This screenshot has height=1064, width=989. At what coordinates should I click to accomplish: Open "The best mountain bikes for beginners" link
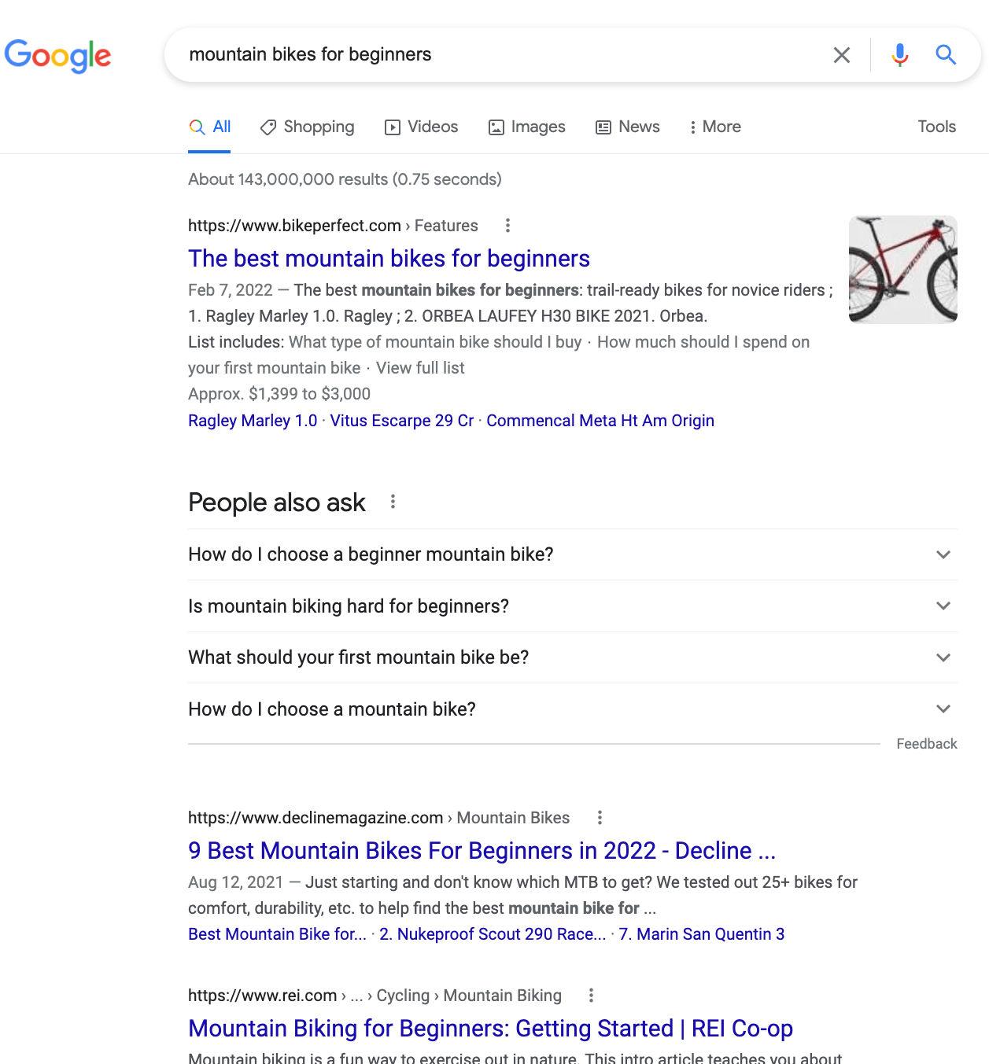pos(389,259)
